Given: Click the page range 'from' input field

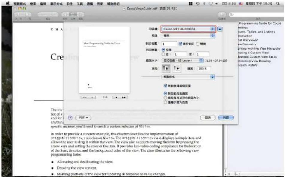Looking at the screenshot, I should (x=180, y=54).
